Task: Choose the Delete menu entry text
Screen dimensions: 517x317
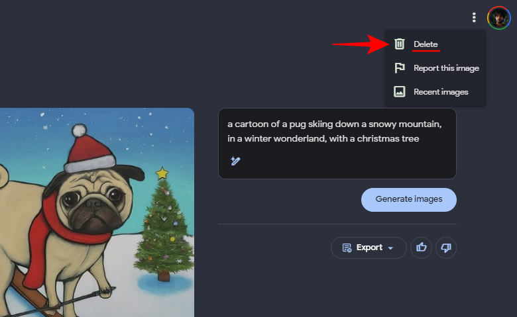Action: pos(426,44)
